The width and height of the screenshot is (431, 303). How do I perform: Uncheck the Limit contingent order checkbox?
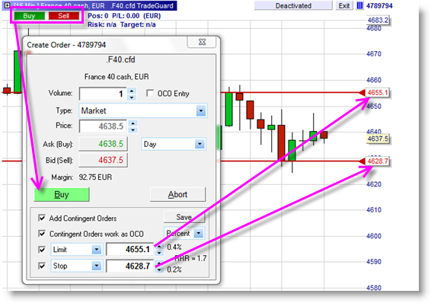click(42, 250)
